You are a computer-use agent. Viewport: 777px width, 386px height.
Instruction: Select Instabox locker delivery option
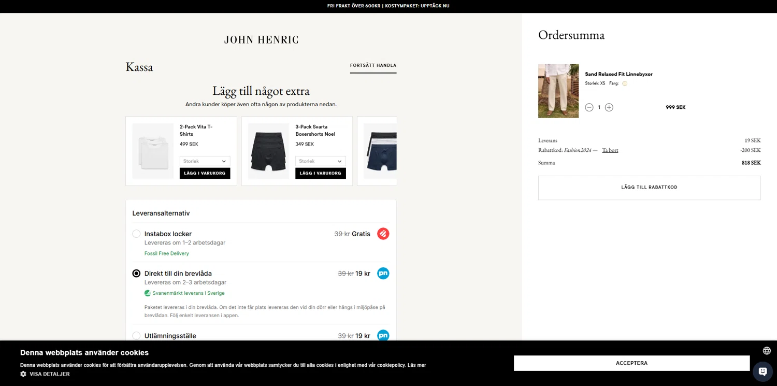click(x=136, y=234)
